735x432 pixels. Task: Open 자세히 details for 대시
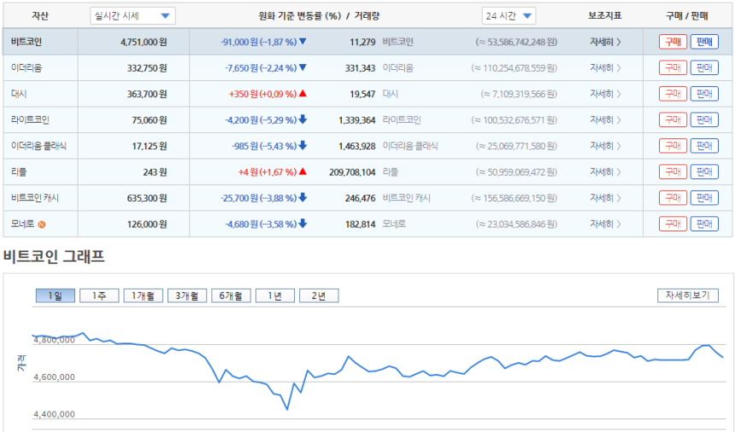(x=605, y=94)
